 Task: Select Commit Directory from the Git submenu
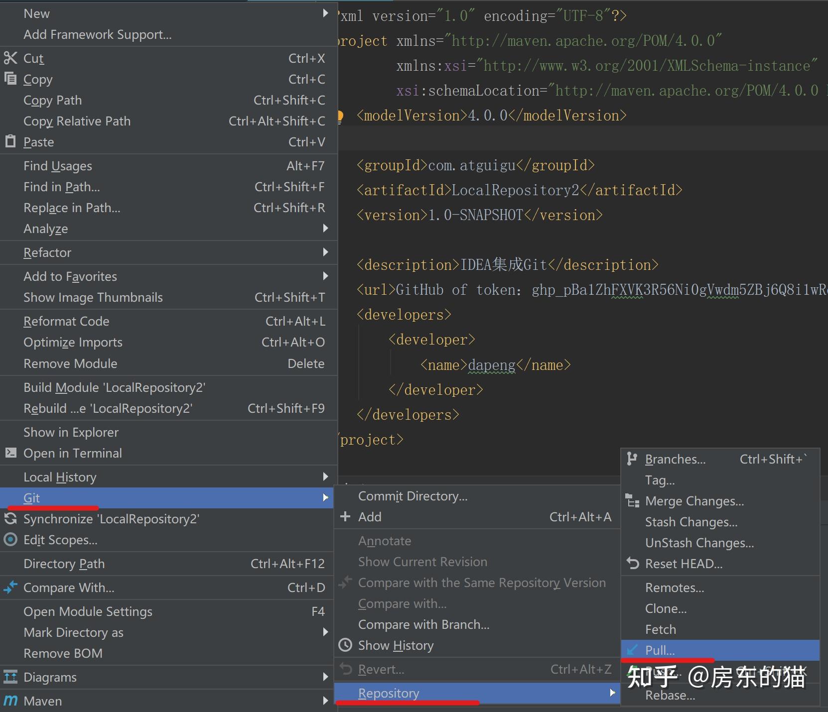tap(413, 495)
